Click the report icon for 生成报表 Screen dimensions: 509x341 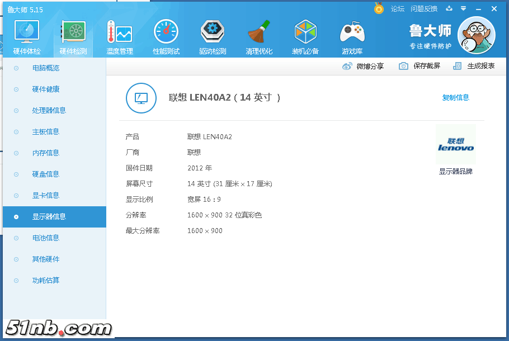(x=457, y=66)
